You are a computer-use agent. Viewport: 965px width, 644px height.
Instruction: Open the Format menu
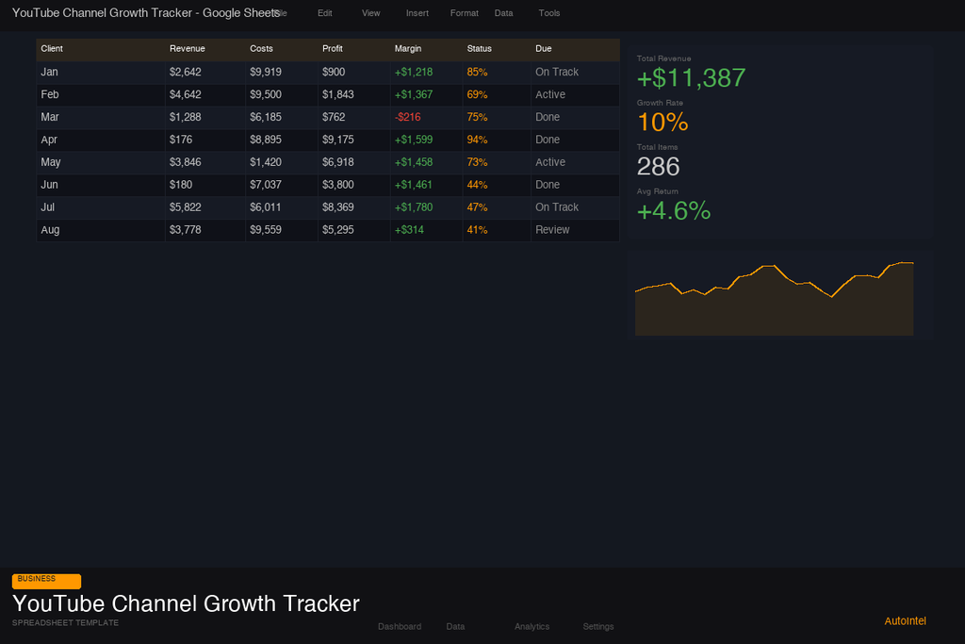click(x=464, y=13)
